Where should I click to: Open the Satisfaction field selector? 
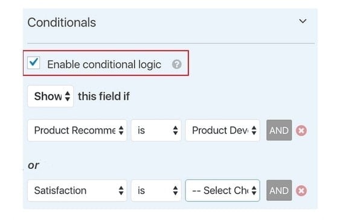(x=77, y=190)
